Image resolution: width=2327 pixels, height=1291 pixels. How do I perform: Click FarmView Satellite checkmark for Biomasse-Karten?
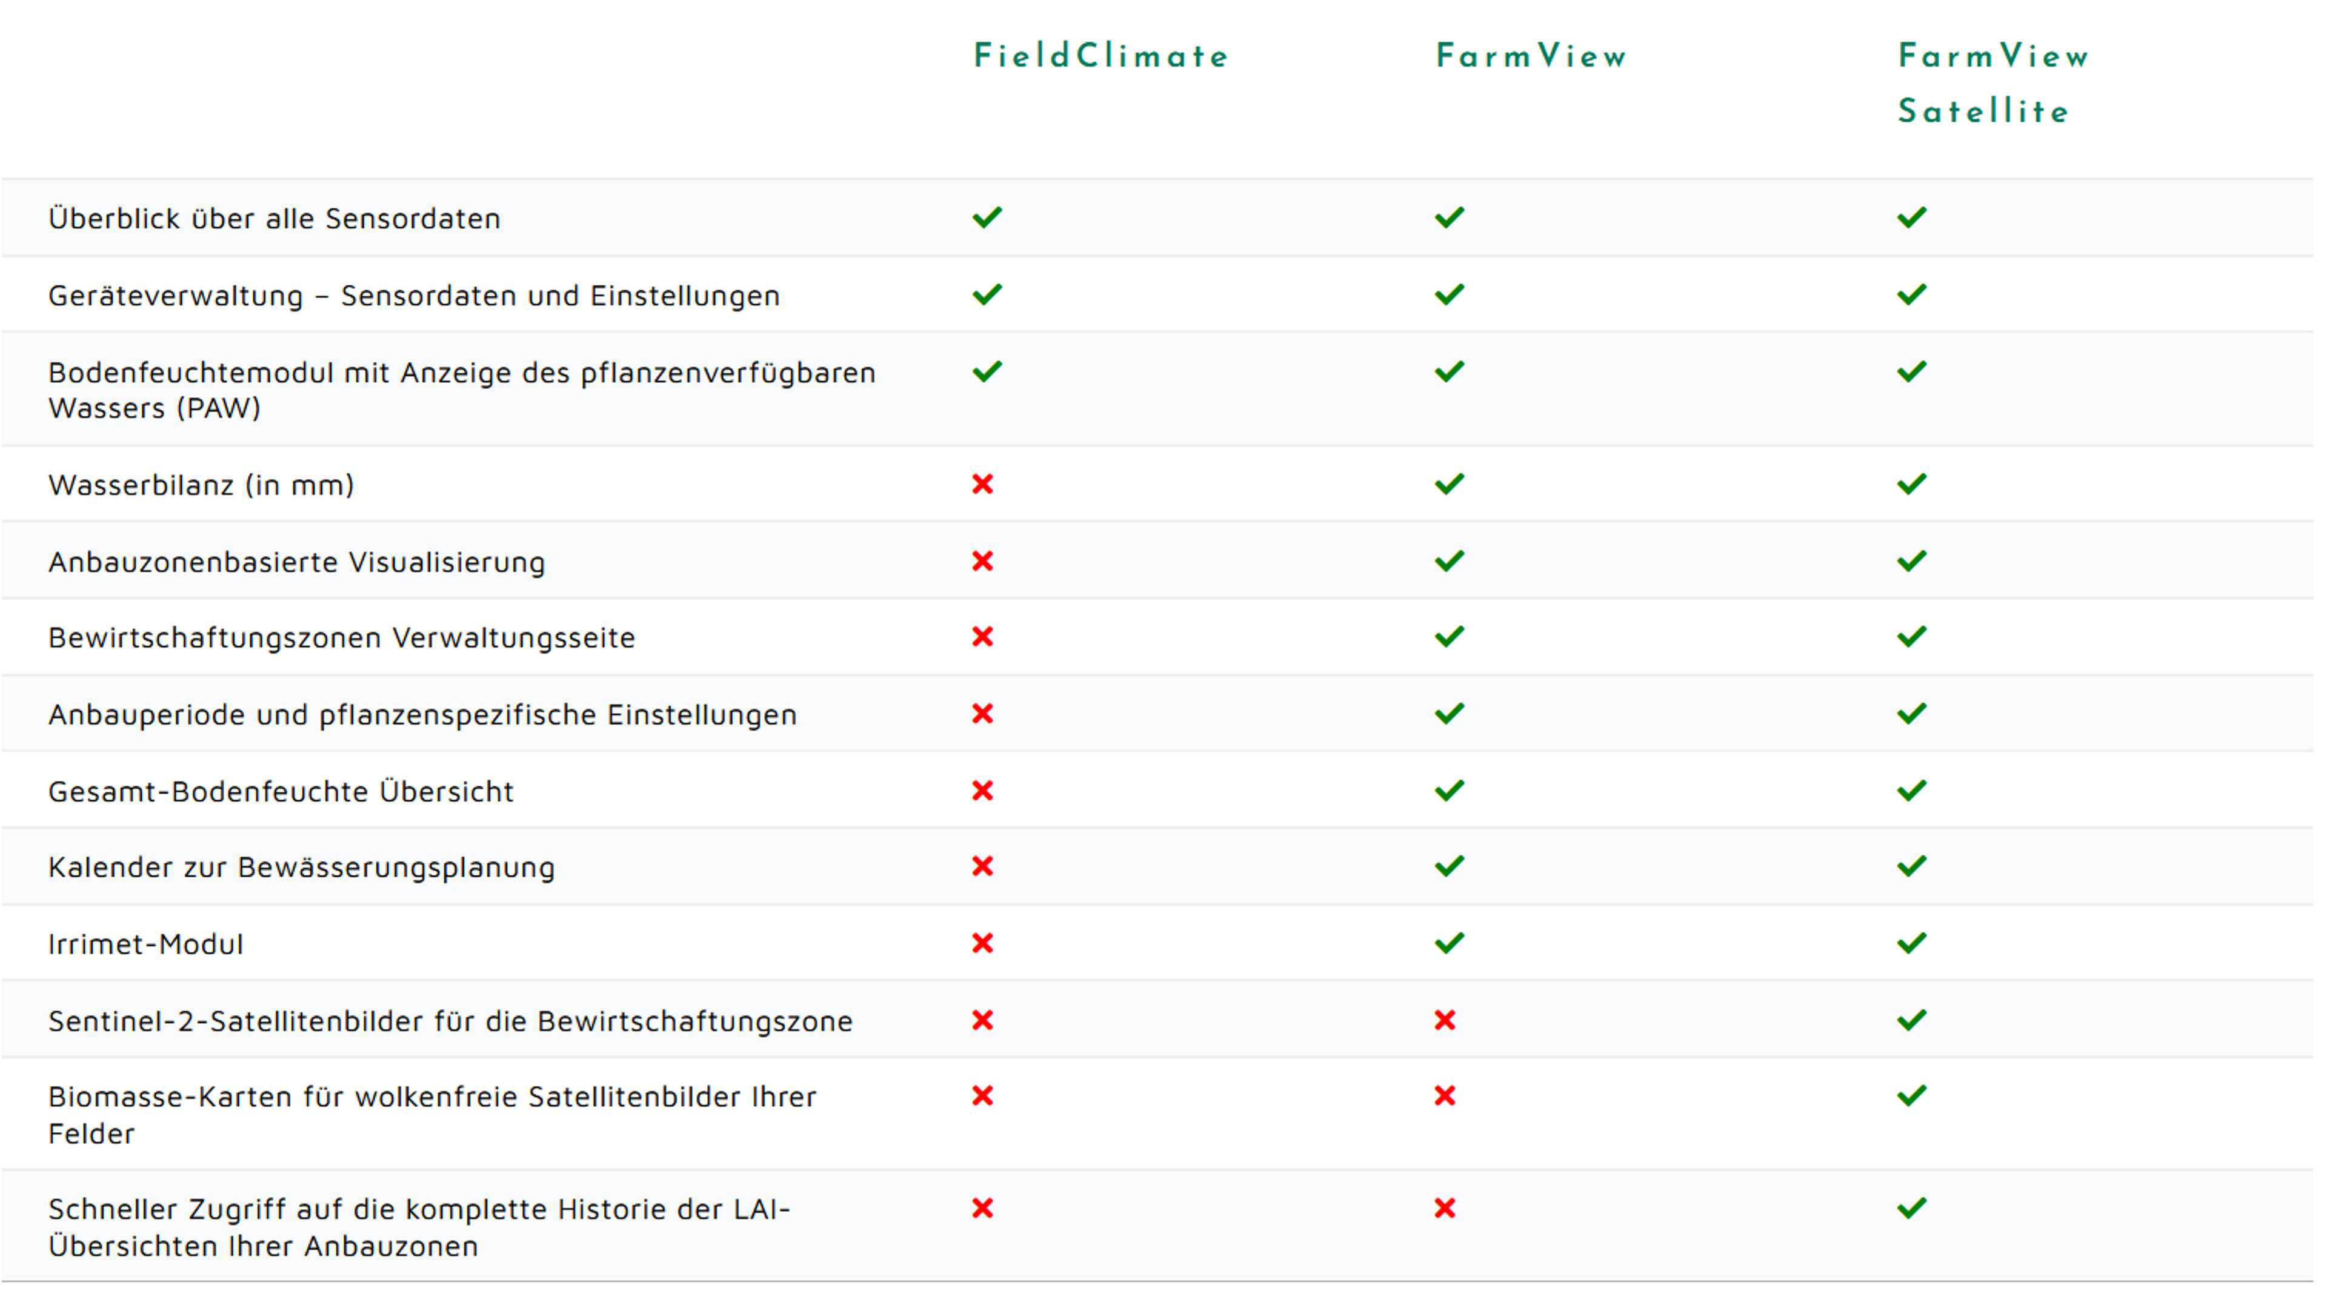1911,1096
